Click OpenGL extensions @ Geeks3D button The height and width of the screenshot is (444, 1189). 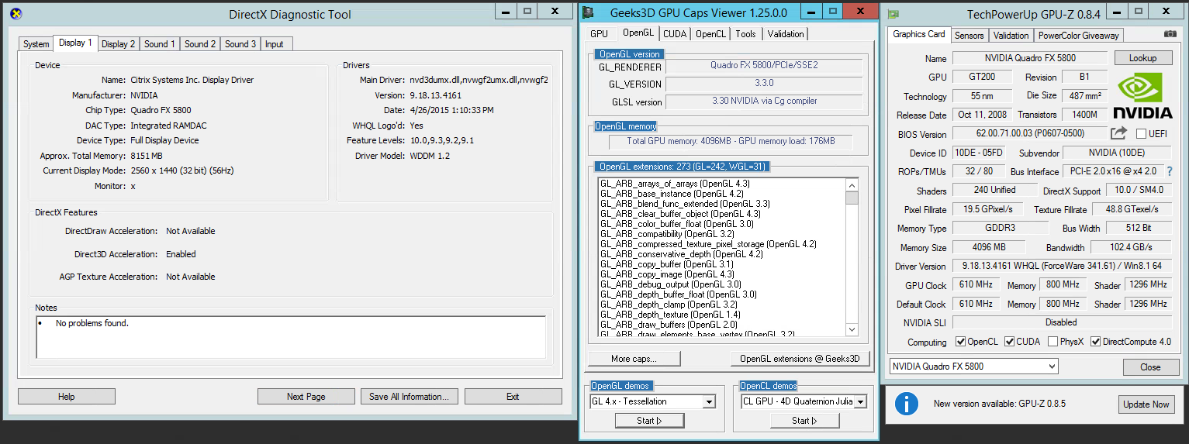pyautogui.click(x=800, y=359)
